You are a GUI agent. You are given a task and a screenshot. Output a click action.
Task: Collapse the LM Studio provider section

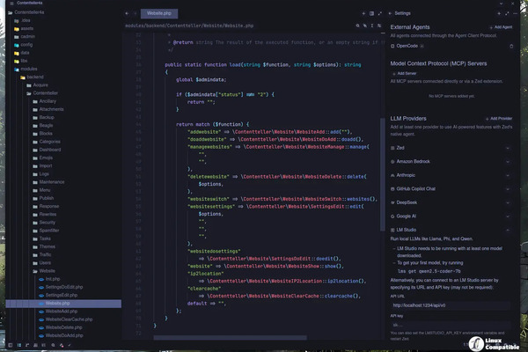pyautogui.click(x=508, y=230)
